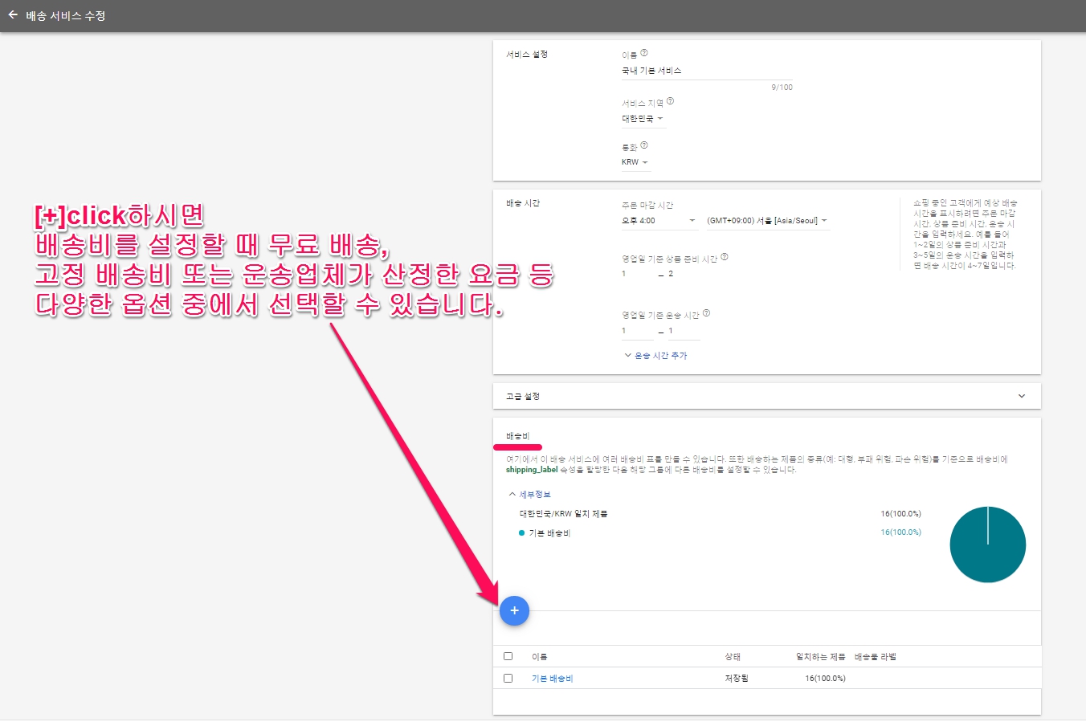Click the 16(100.0%) cell in table row
This screenshot has height=722, width=1086.
pyautogui.click(x=825, y=679)
